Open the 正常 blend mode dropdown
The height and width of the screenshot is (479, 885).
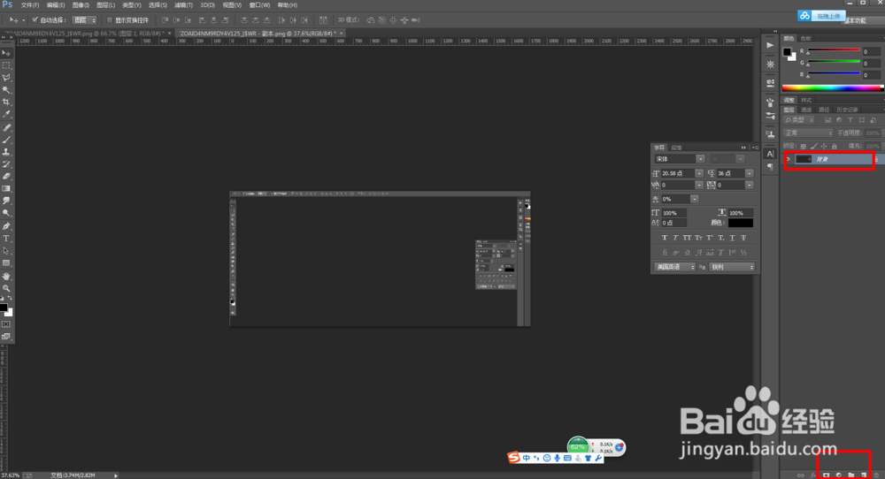(x=808, y=133)
